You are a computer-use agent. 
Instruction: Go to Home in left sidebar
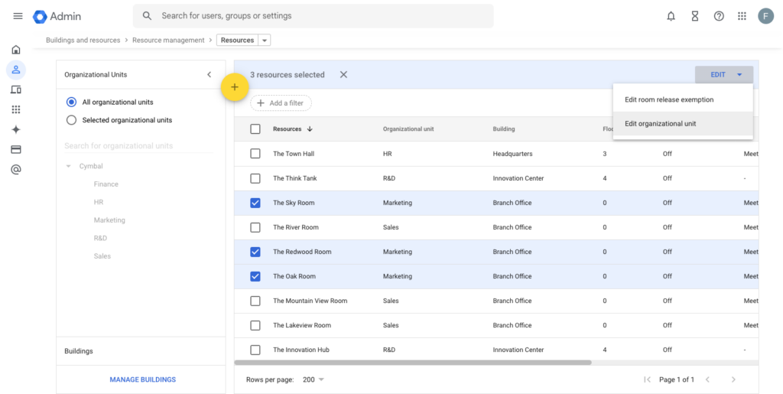click(x=16, y=50)
